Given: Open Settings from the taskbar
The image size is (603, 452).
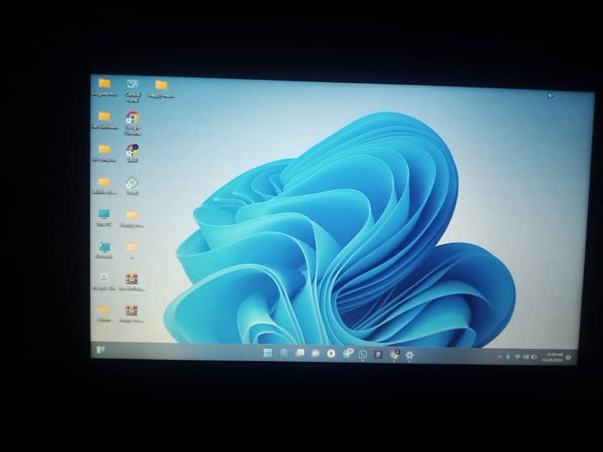Looking at the screenshot, I should tap(409, 356).
